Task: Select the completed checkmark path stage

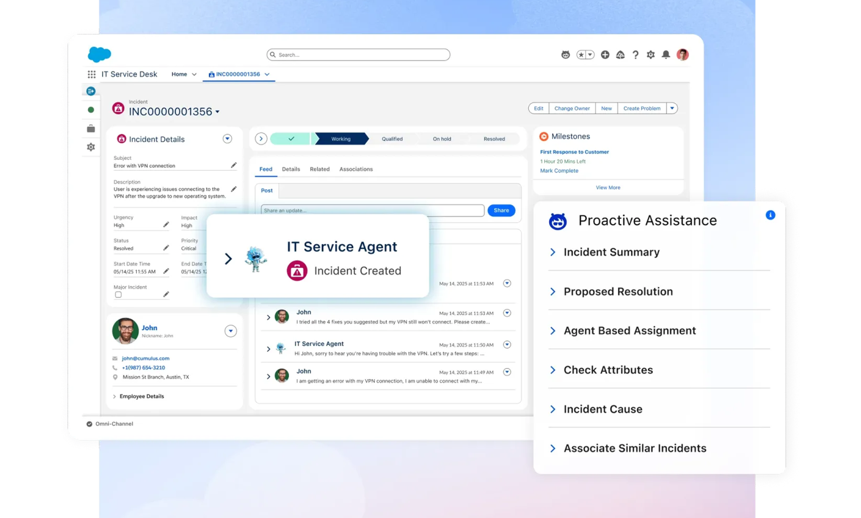Action: tap(291, 139)
